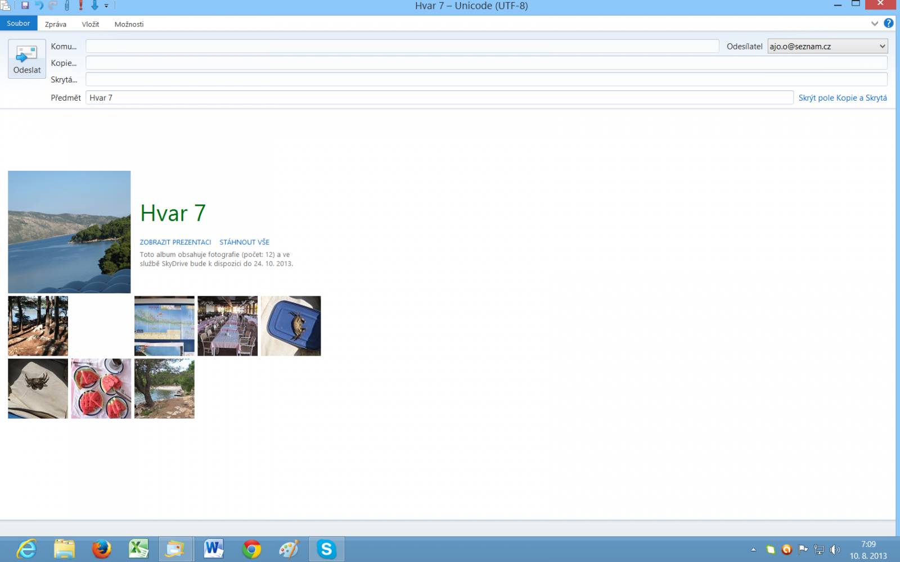Click the Kopie... button

pyautogui.click(x=64, y=63)
